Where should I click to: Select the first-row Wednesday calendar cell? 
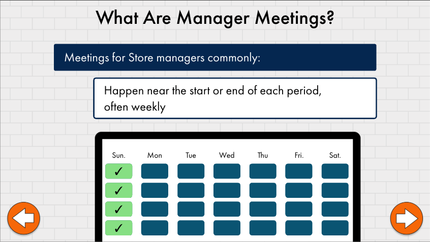pyautogui.click(x=227, y=171)
